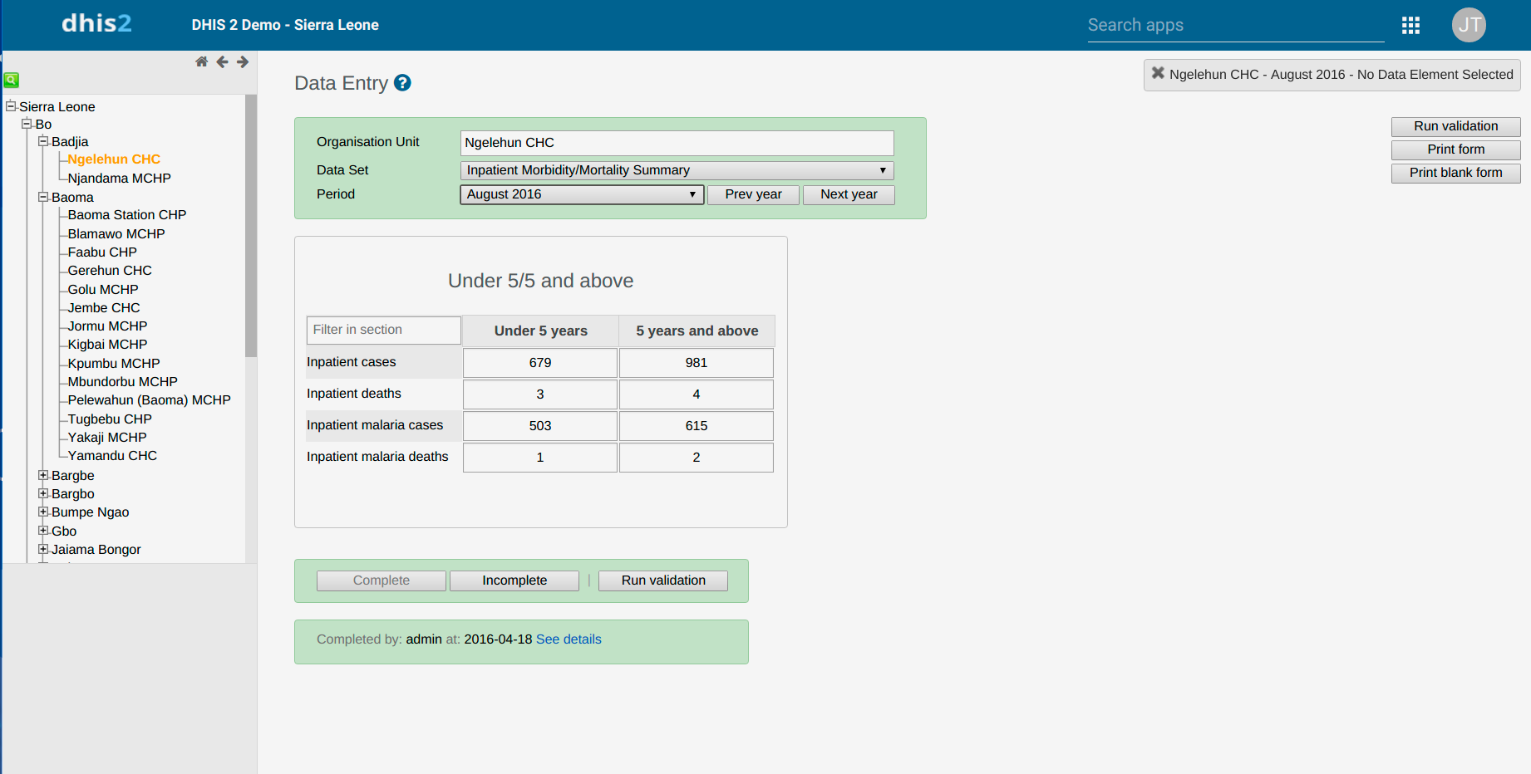Collapse the Badjia tree node

pyautogui.click(x=43, y=141)
